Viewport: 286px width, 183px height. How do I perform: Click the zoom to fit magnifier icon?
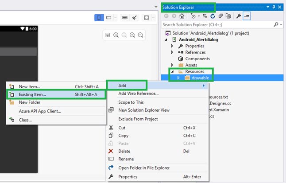pyautogui.click(x=116, y=35)
